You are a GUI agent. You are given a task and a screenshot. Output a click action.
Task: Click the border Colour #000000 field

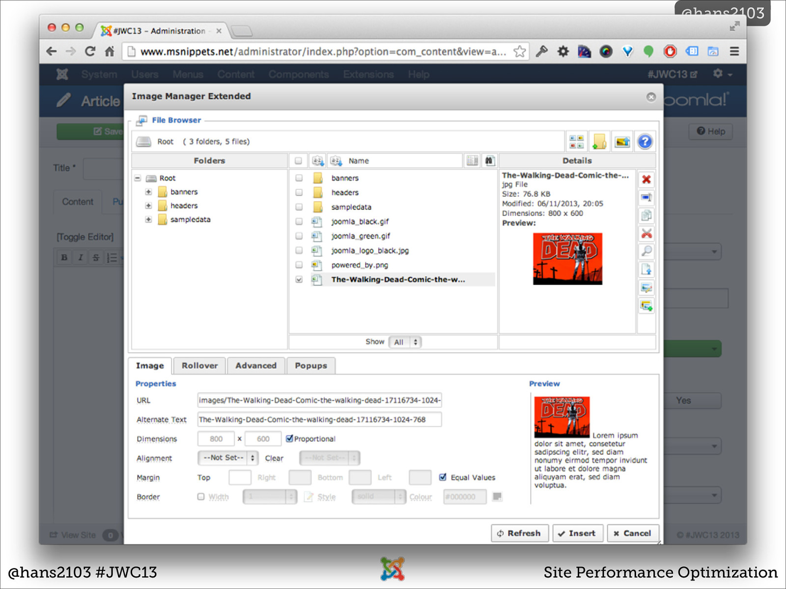tap(465, 497)
